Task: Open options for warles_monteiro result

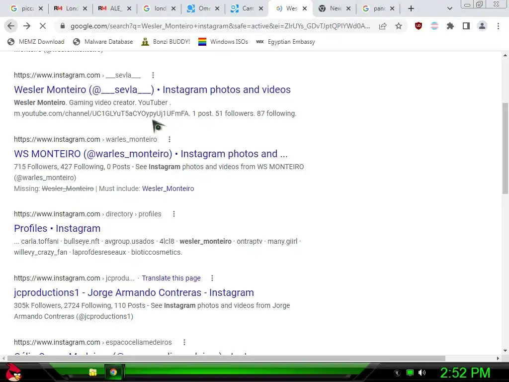Action: (169, 139)
